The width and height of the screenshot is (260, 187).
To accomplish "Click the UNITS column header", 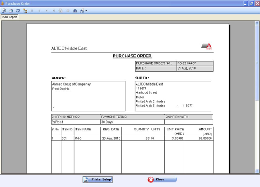I will [x=156, y=130].
